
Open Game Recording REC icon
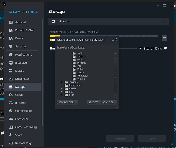point(11,127)
